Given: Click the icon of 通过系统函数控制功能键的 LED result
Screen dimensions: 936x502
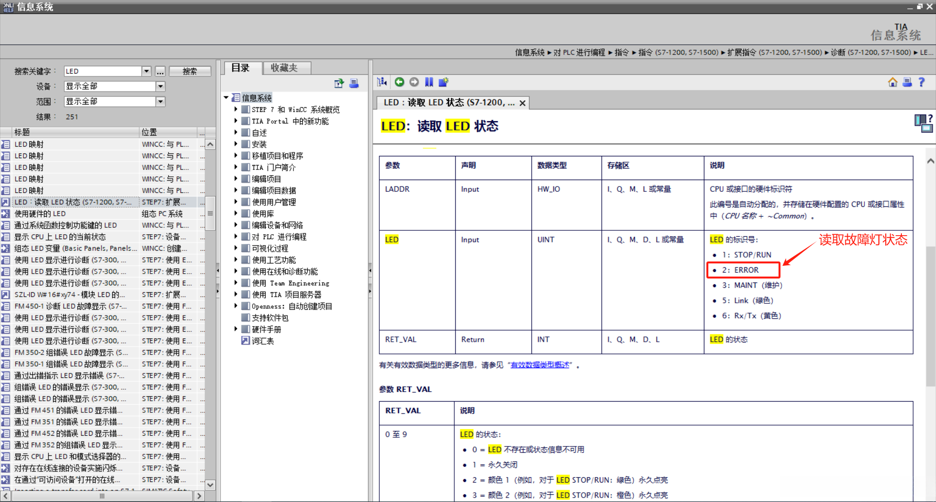Looking at the screenshot, I should click(x=6, y=225).
